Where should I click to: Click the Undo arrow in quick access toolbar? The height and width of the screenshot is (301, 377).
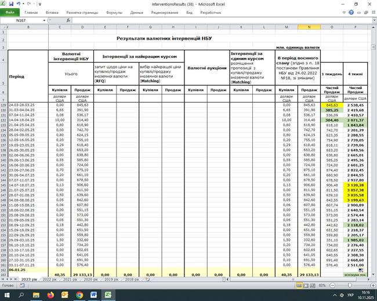pyautogui.click(x=19, y=3)
